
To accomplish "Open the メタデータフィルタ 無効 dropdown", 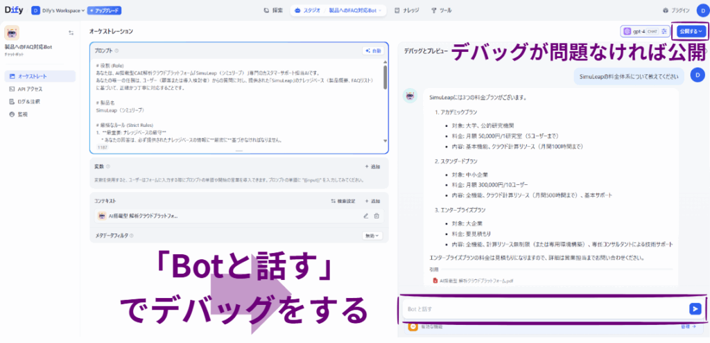I will [x=373, y=236].
